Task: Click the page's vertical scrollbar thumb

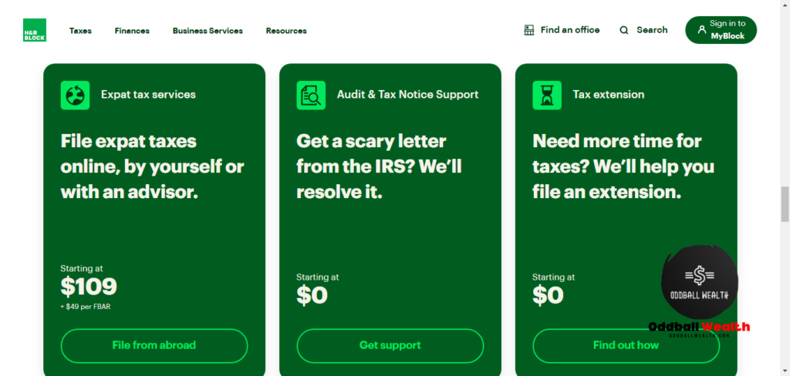Action: coord(785,204)
